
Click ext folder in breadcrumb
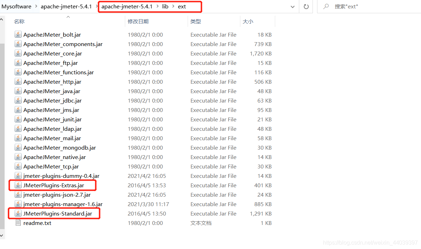click(182, 7)
